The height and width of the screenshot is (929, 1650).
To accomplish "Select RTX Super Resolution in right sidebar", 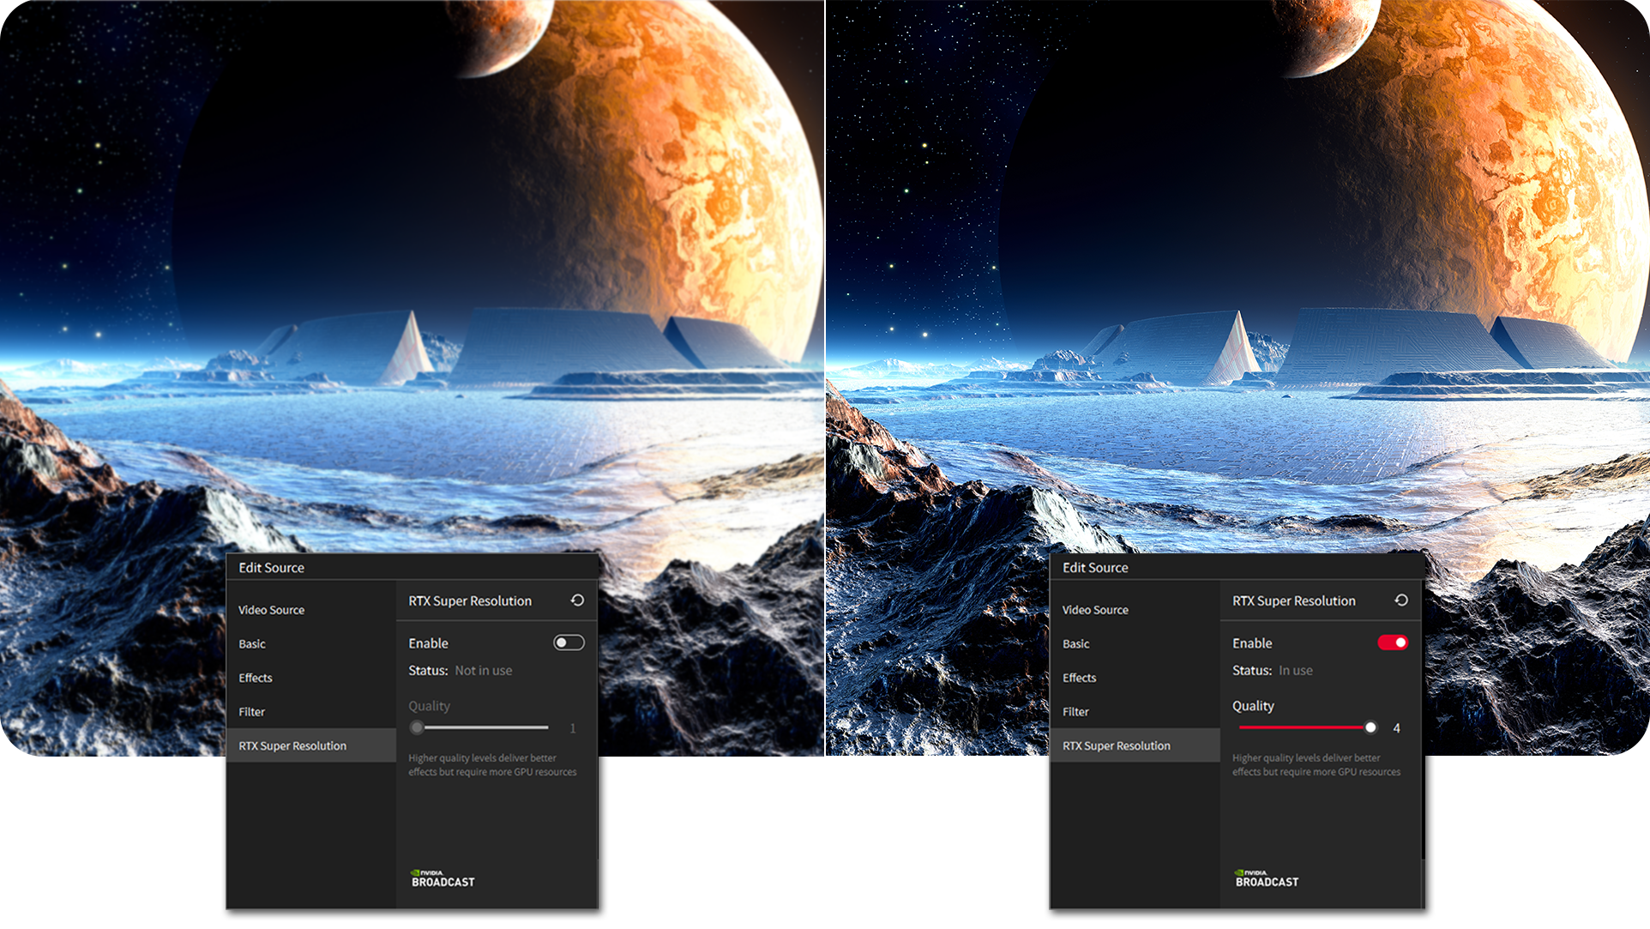I will [1117, 746].
